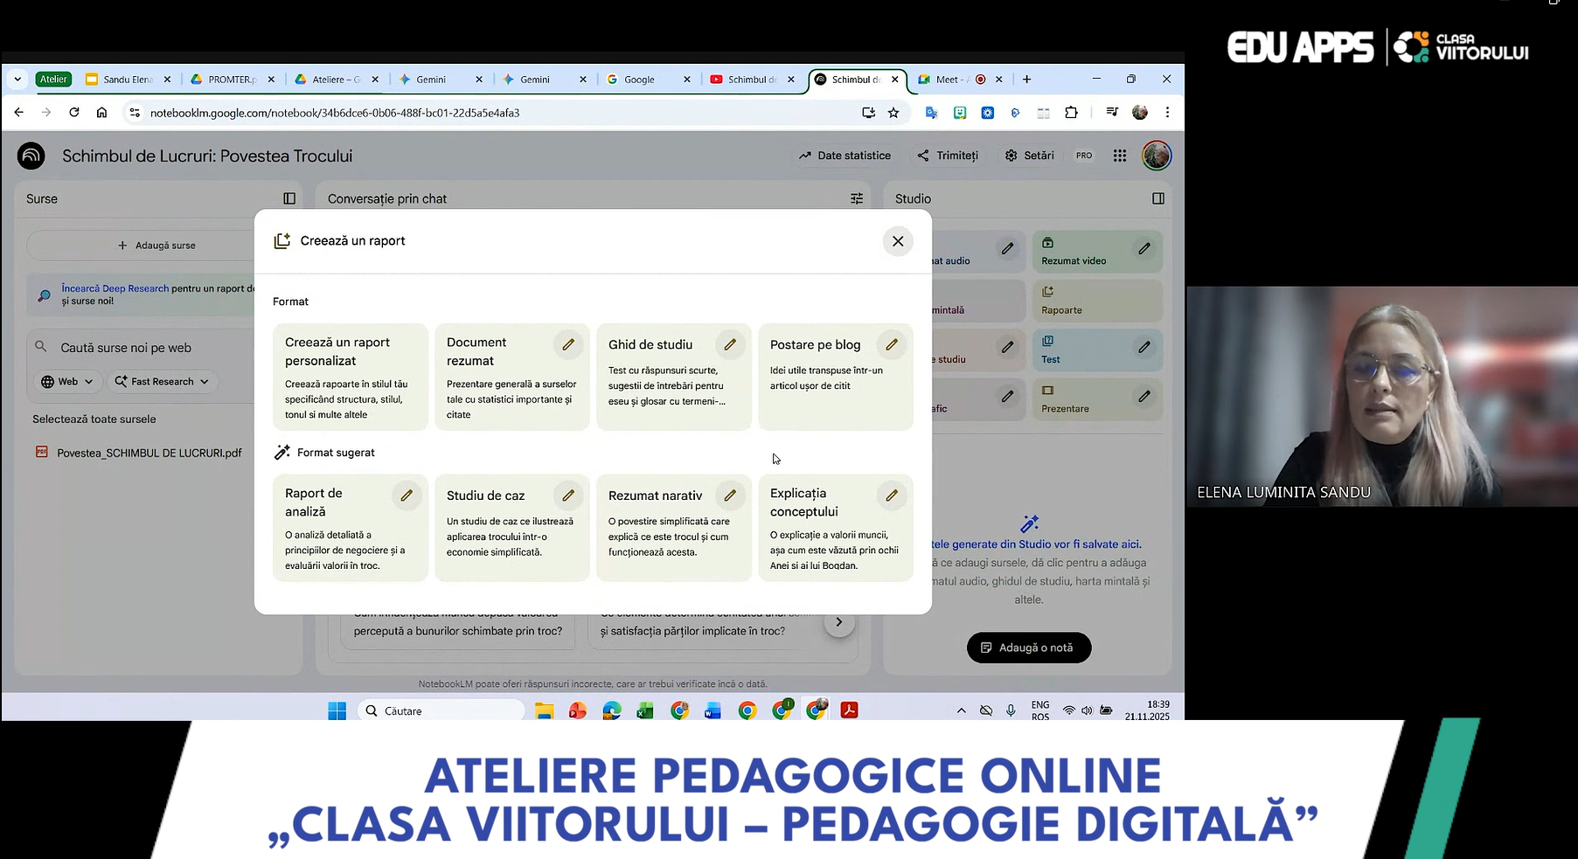This screenshot has width=1578, height=859.
Task: Switch to the Google browser tab
Action: click(648, 80)
